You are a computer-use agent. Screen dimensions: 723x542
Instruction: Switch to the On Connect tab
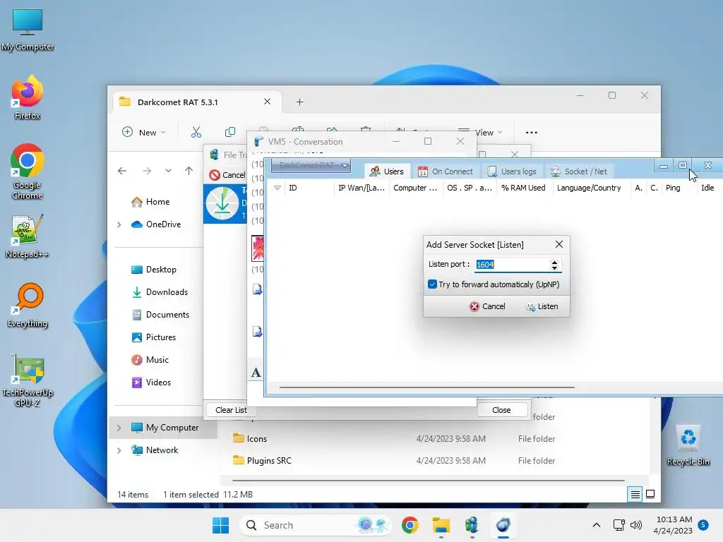click(446, 171)
